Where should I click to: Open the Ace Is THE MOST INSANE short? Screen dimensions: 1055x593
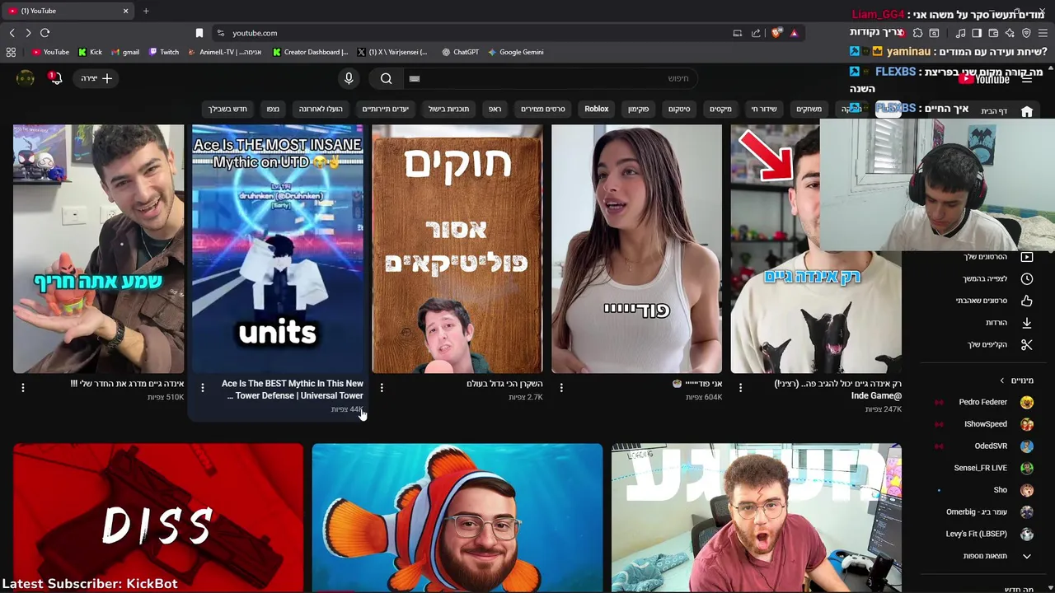(x=278, y=249)
